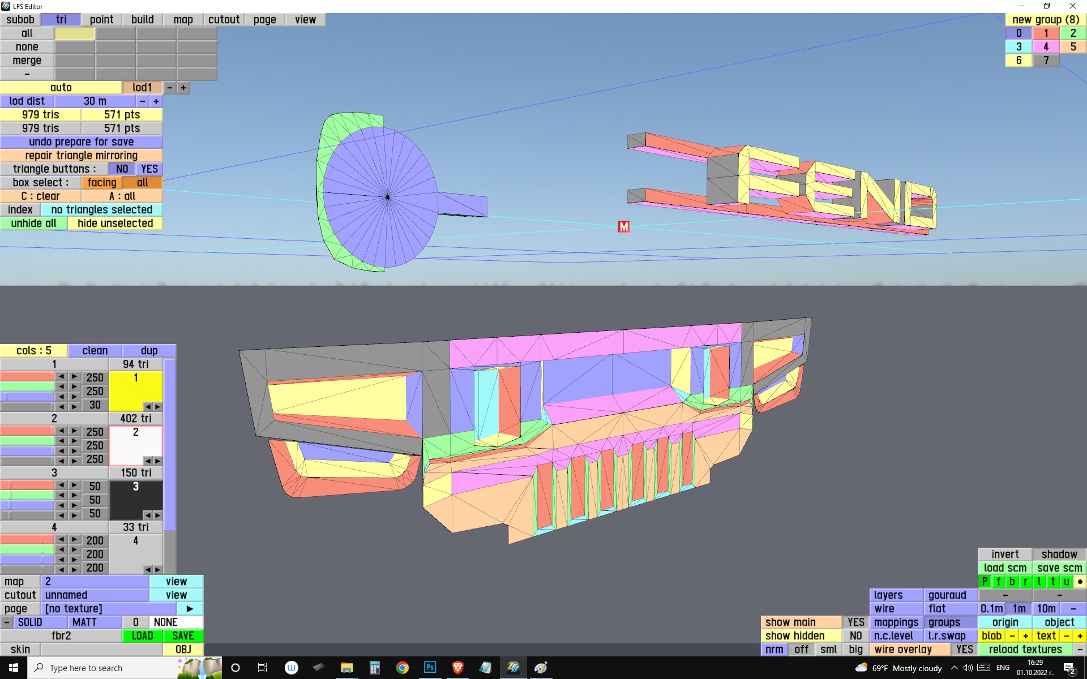1087x679 pixels.
Task: Click the green SAVE button
Action: [x=183, y=636]
